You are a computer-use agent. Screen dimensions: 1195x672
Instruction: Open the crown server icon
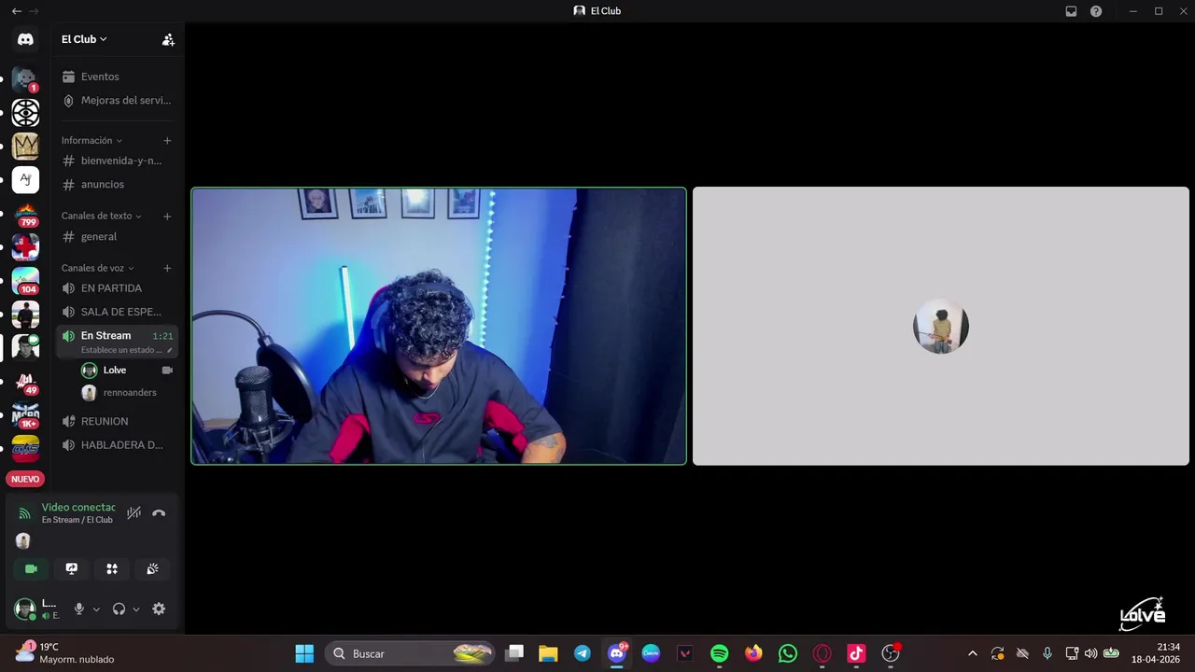[x=25, y=146]
